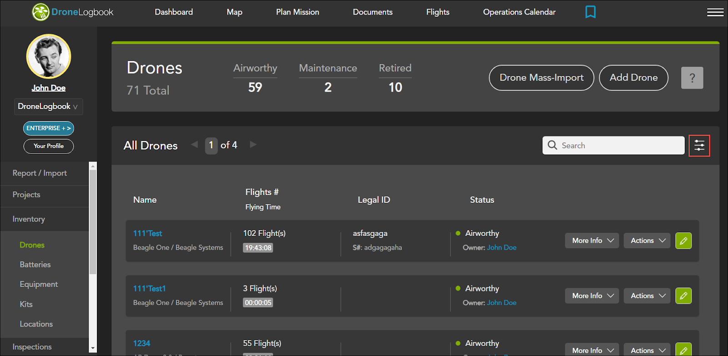Viewport: 728px width, 356px height.
Task: Click the magnifier icon in search box
Action: (x=552, y=145)
